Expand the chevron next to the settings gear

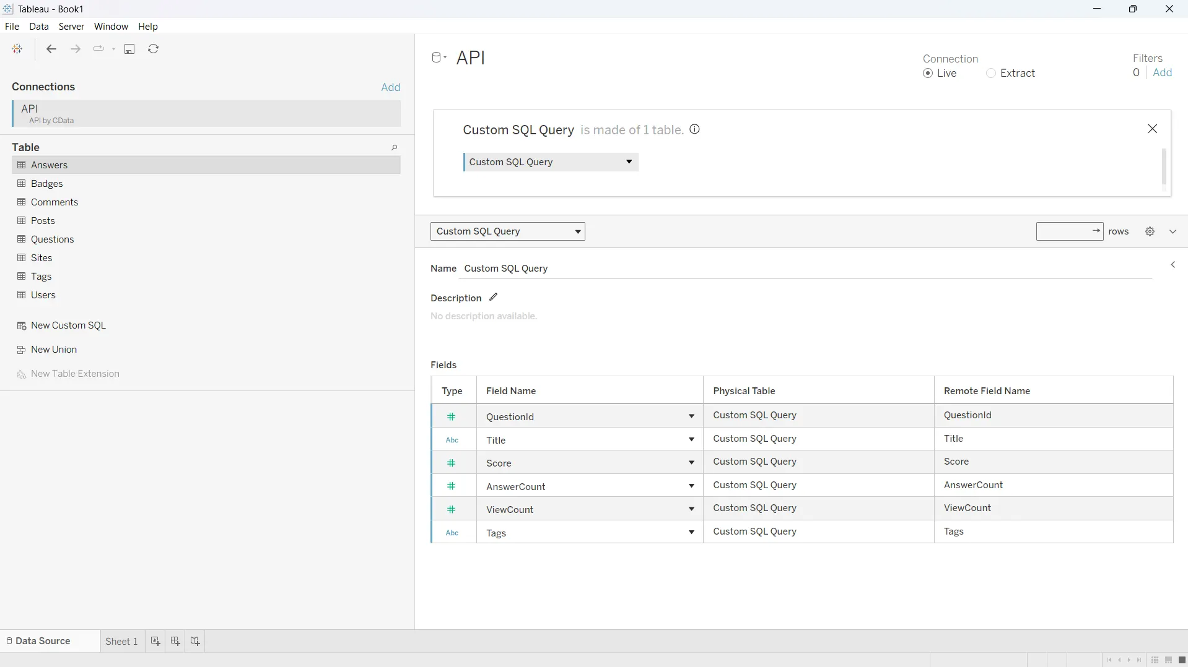[1173, 231]
